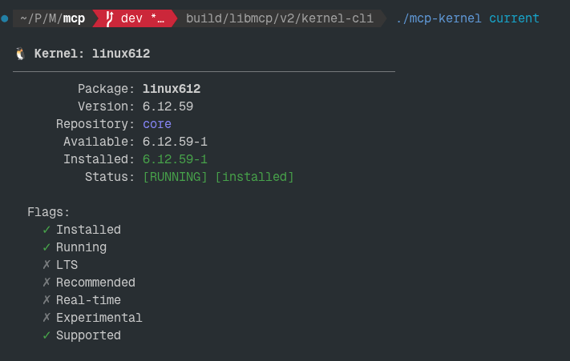
Task: Click the green checkmark beside Supported
Action: pos(46,335)
